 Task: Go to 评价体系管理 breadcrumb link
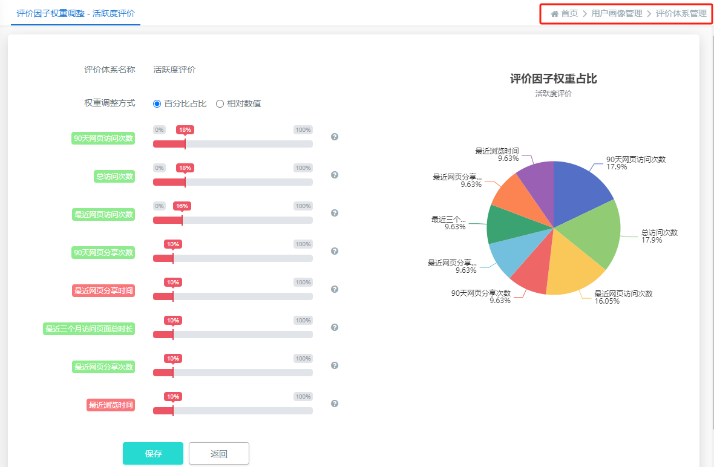click(681, 14)
